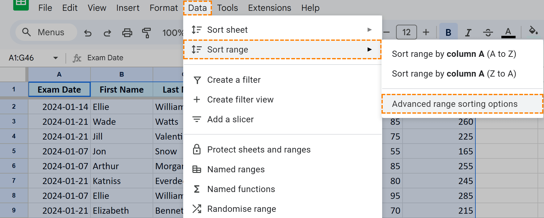
Task: Open the Format menu
Action: click(x=164, y=8)
